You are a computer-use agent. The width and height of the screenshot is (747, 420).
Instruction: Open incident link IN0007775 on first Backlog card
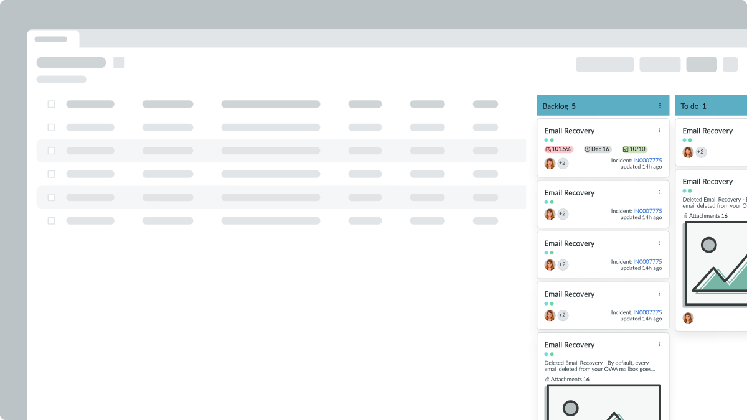[x=647, y=161]
